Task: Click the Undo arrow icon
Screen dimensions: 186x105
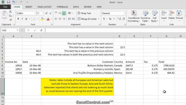Action: click(x=14, y=2)
